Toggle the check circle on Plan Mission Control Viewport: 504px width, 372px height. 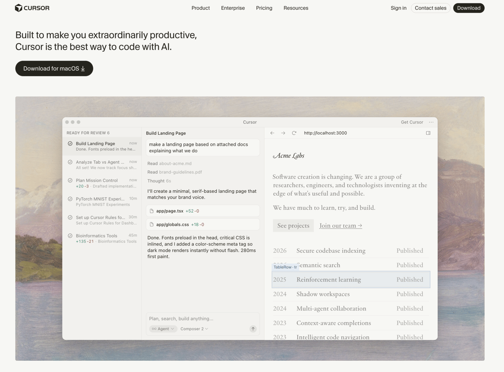click(70, 180)
